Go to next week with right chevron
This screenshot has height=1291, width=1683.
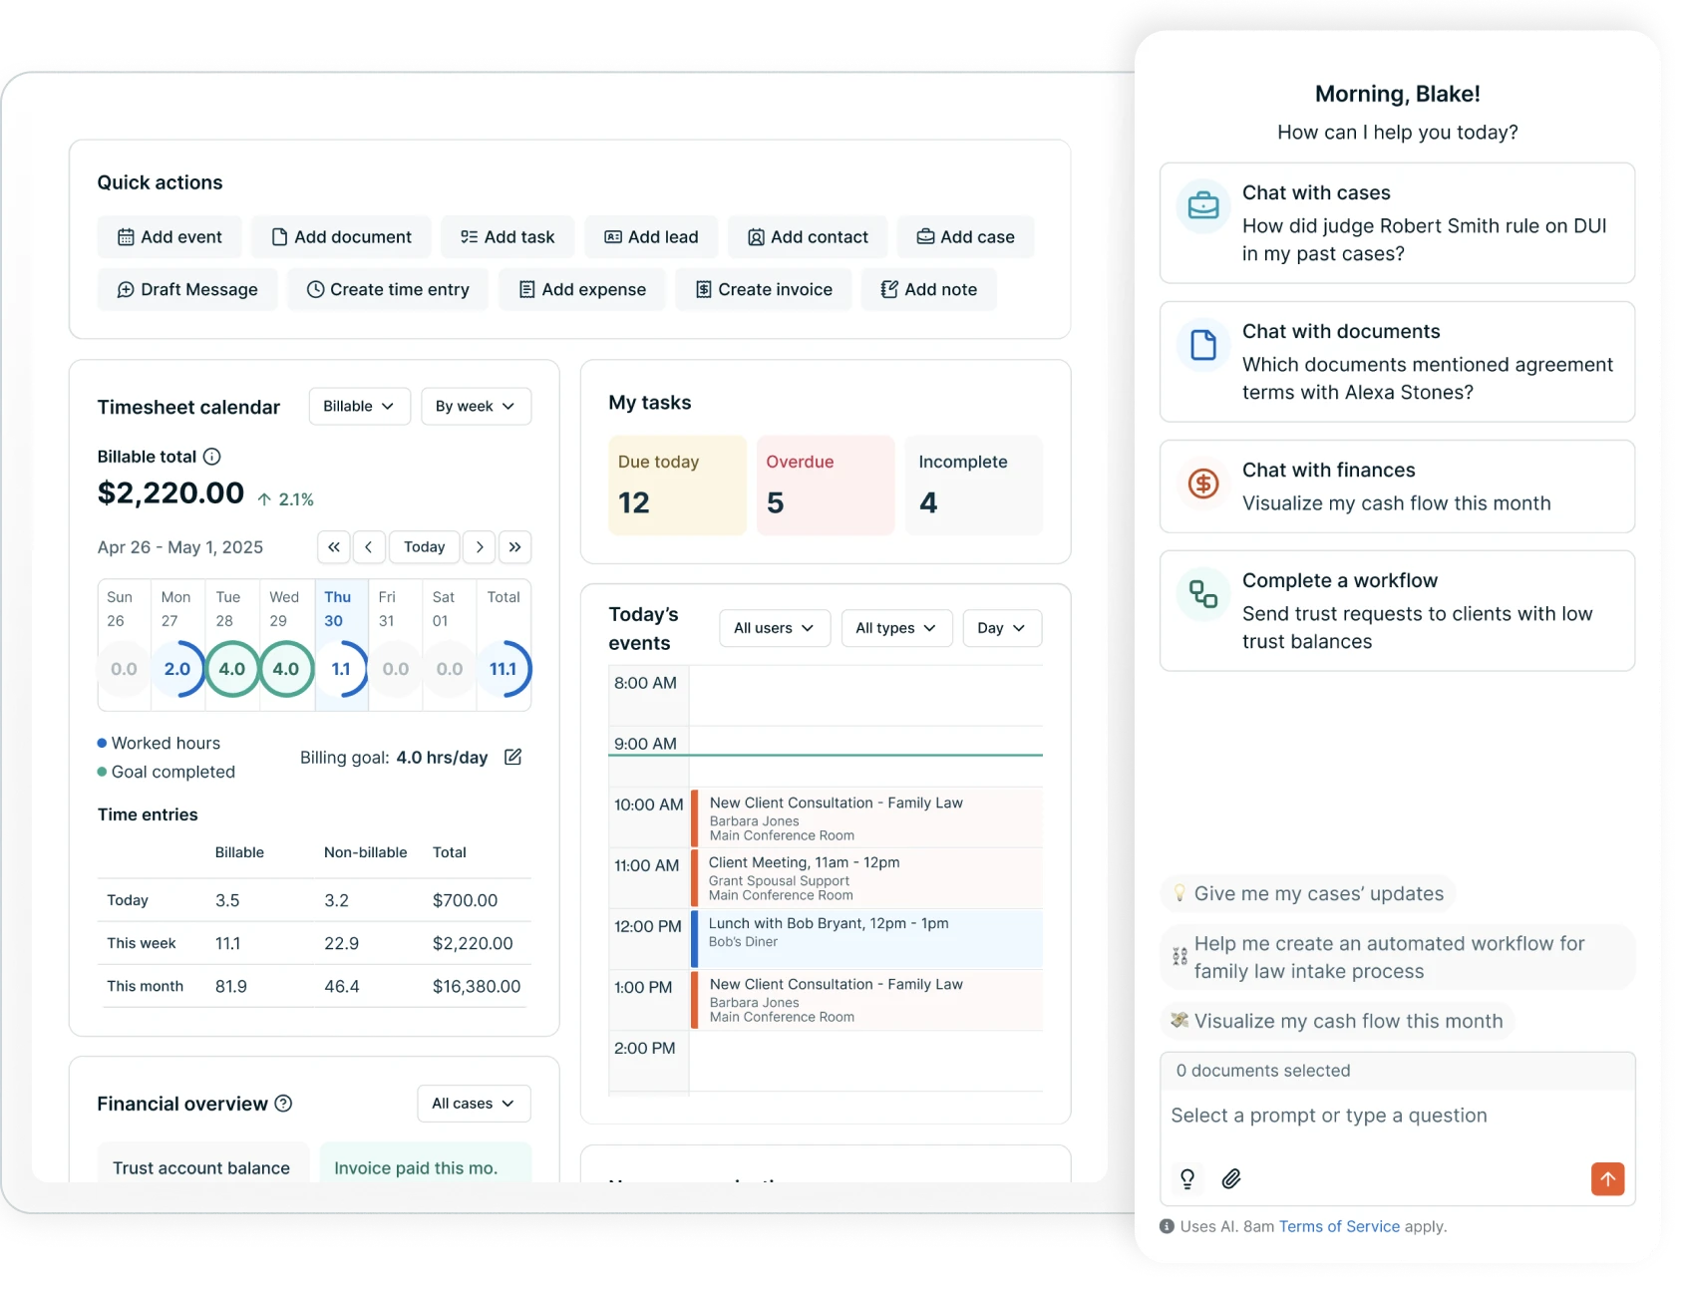coord(480,547)
